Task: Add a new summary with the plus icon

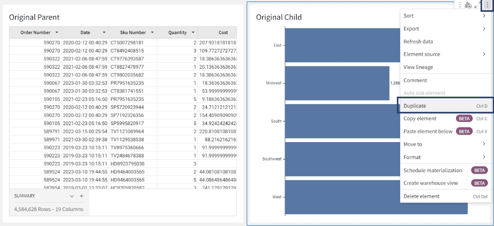Action: [81, 196]
